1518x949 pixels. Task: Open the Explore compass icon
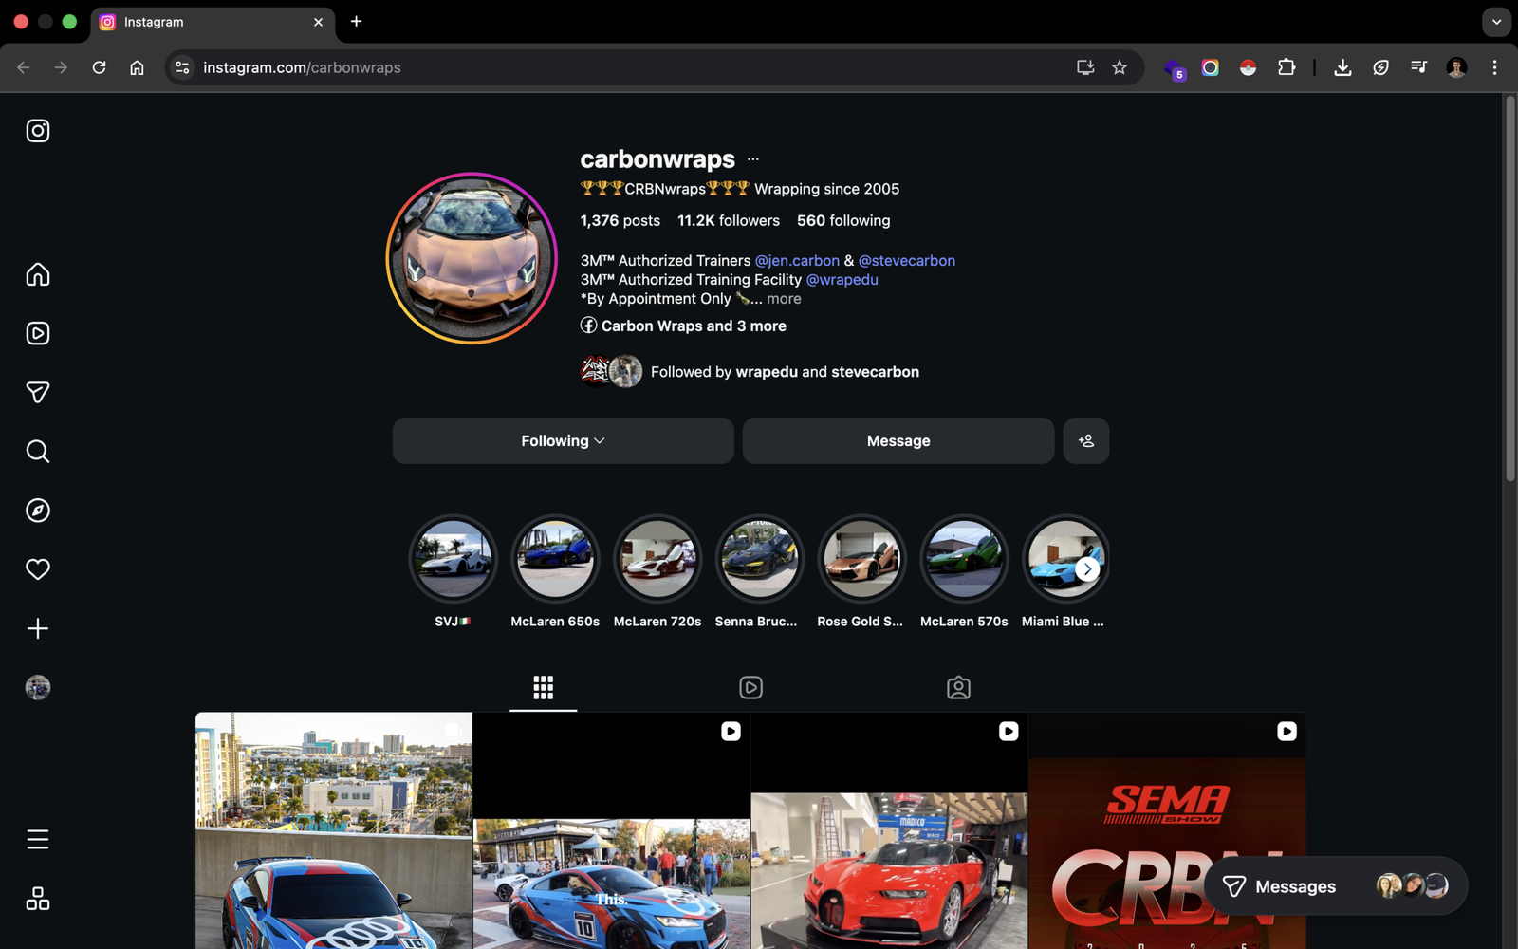click(38, 511)
